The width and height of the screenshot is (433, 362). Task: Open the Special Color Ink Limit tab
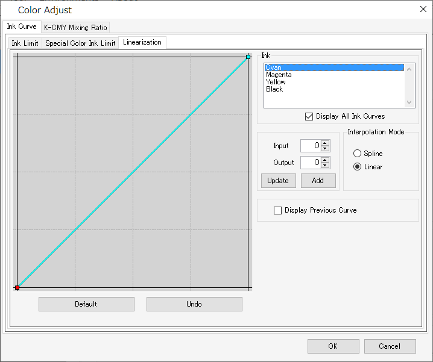(x=80, y=43)
